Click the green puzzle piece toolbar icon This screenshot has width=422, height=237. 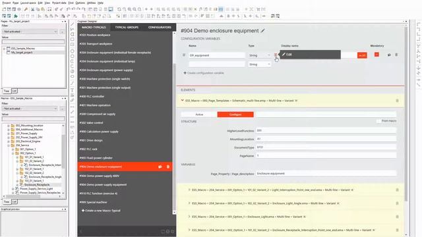click(16, 16)
